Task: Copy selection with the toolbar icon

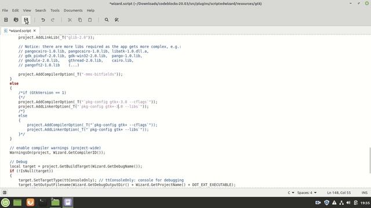Action: click(80, 20)
